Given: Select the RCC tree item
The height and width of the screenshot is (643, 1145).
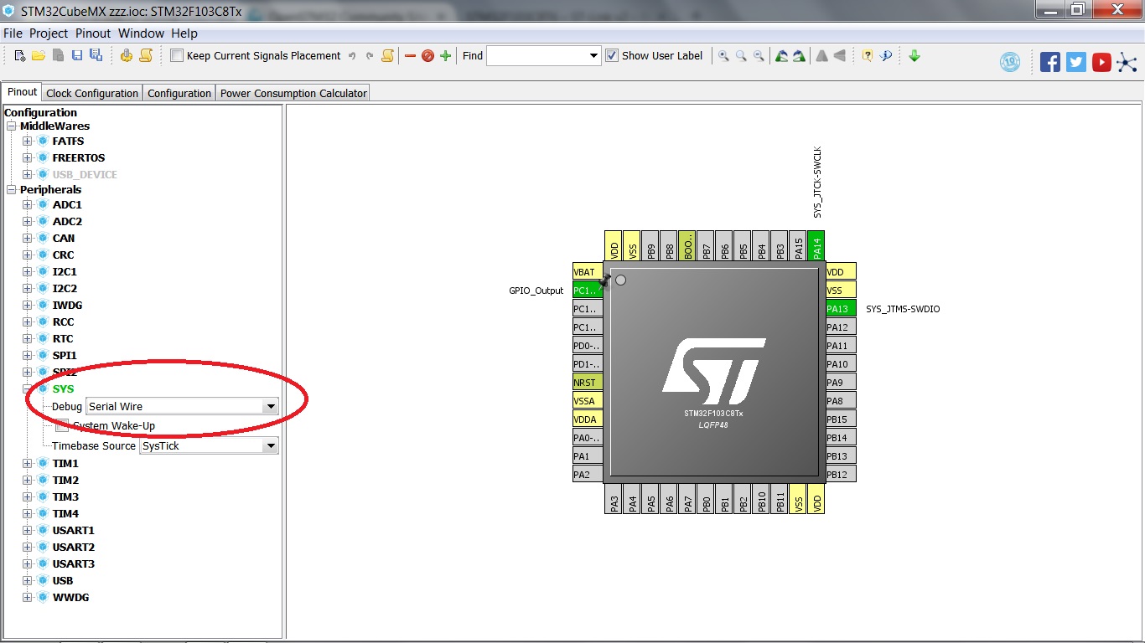Looking at the screenshot, I should coord(63,321).
